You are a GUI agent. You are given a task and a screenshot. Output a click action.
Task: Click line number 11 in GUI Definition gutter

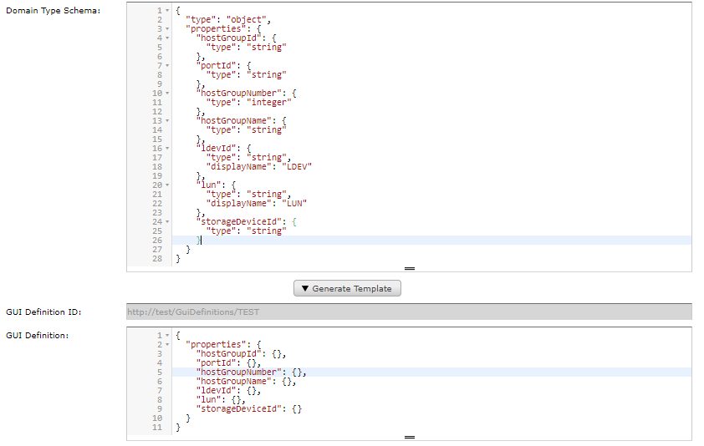(157, 427)
